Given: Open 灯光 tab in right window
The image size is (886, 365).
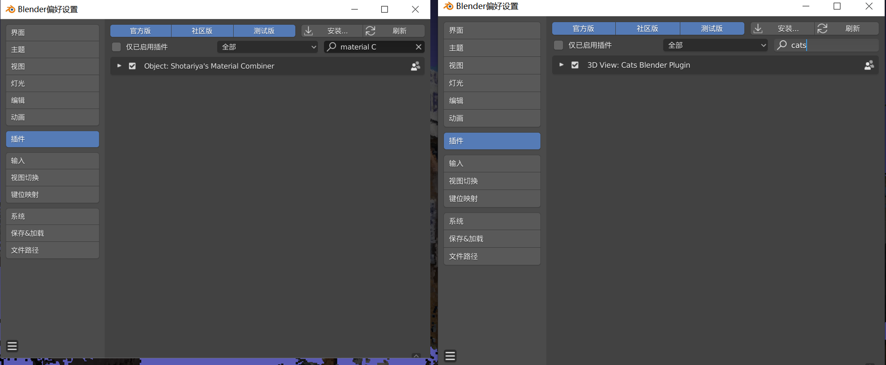Looking at the screenshot, I should 492,83.
